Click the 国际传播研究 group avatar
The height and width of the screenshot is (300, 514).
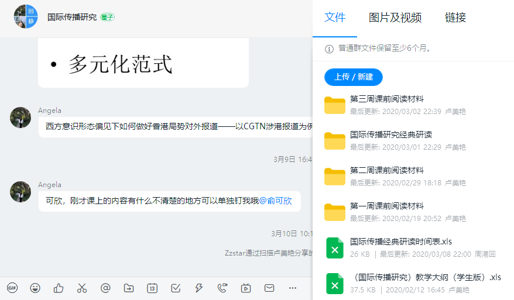point(26,17)
